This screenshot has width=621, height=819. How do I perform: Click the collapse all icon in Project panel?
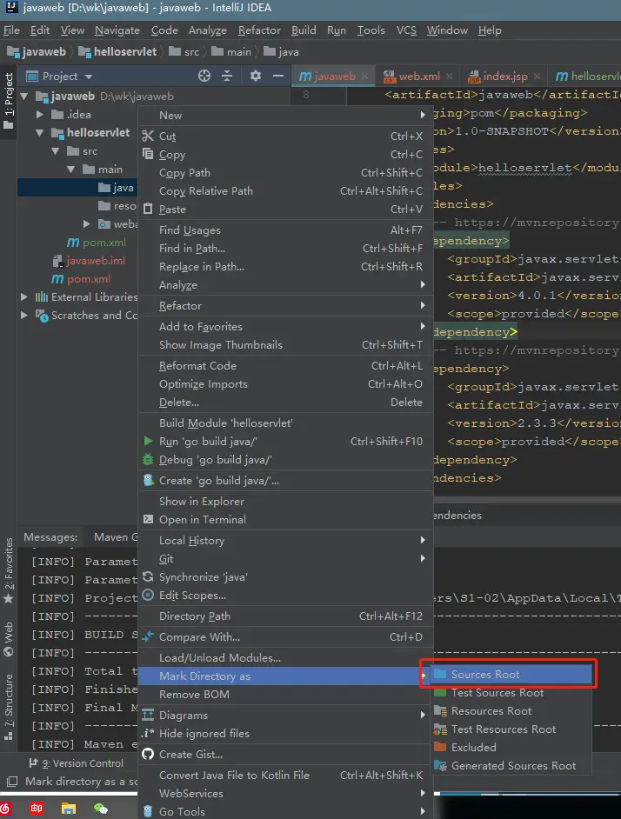(227, 76)
